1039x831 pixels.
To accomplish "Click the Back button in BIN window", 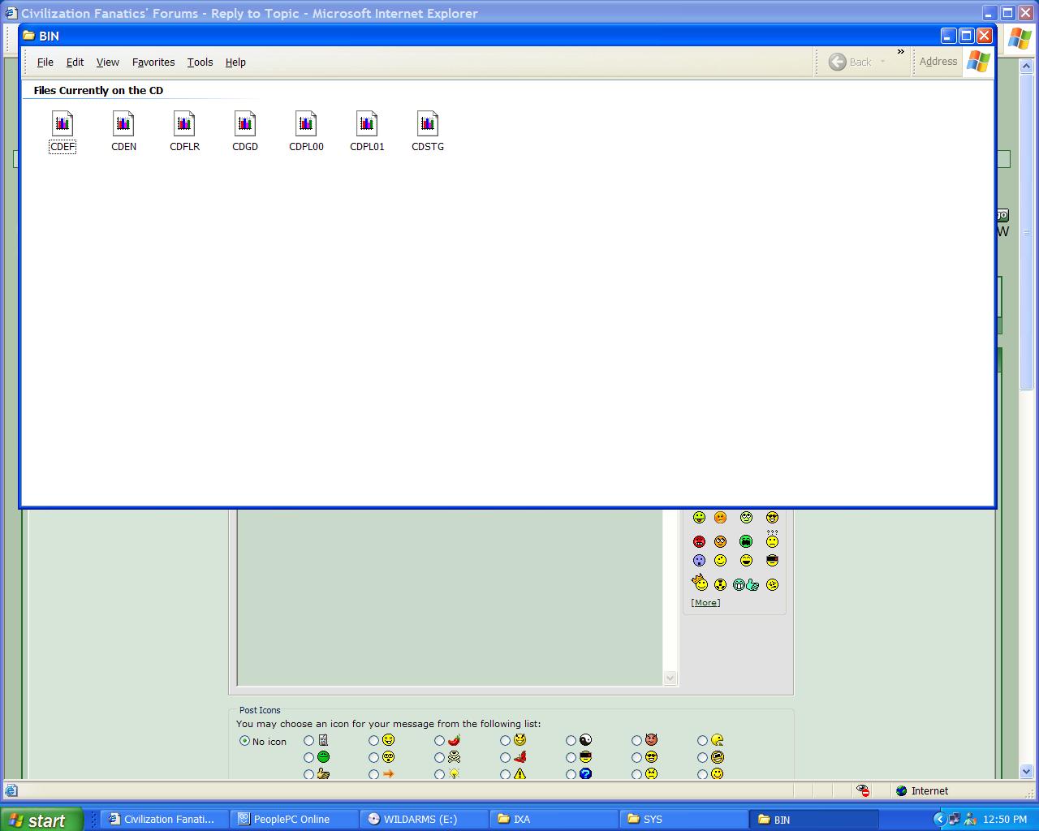I will (x=850, y=62).
